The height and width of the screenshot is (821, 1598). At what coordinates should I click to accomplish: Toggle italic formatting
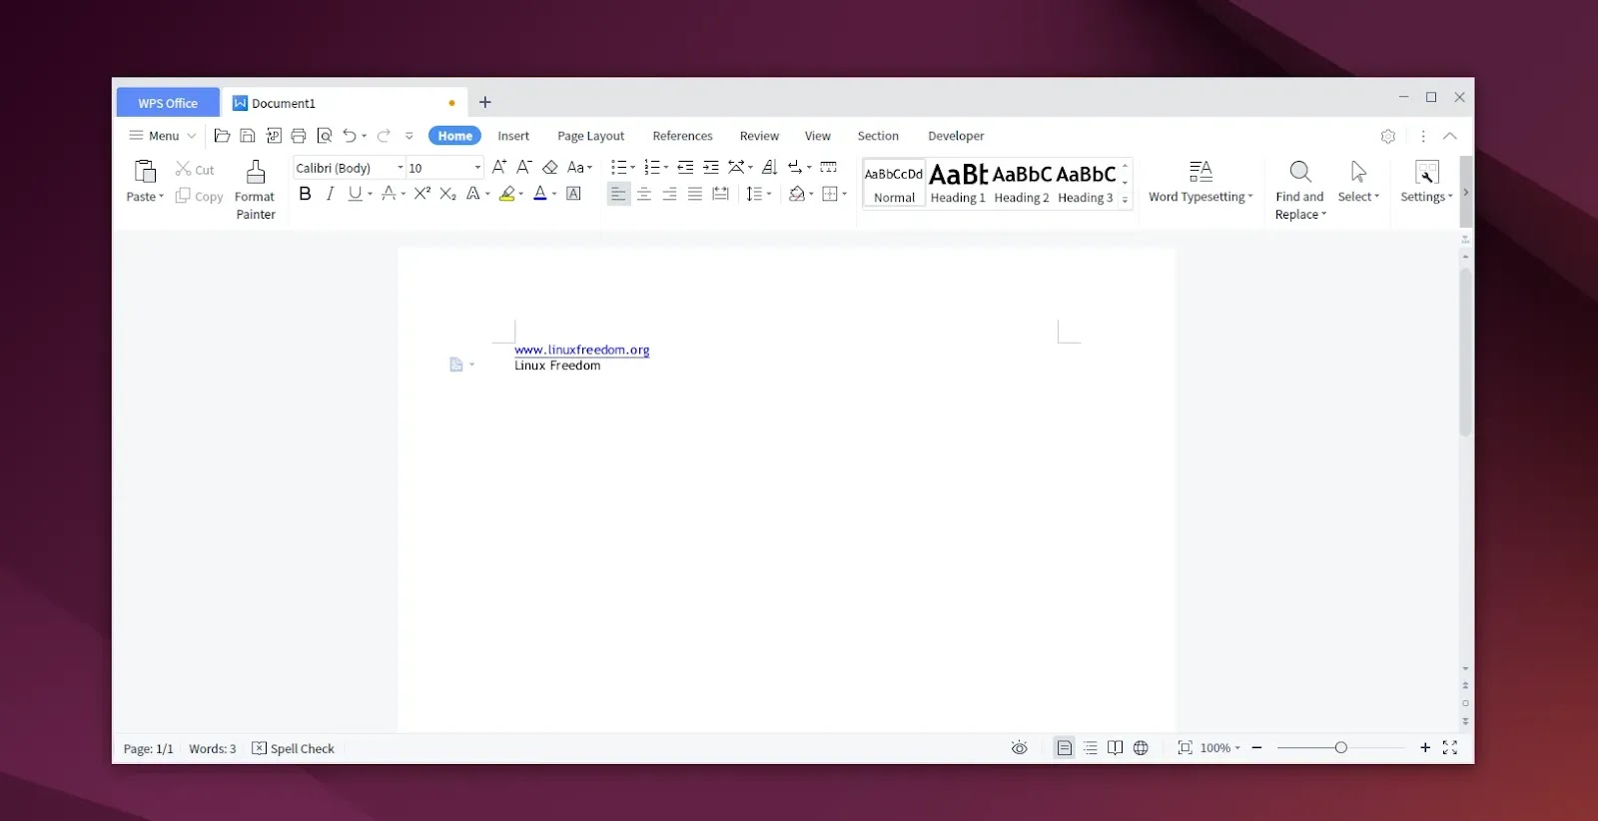(x=330, y=194)
